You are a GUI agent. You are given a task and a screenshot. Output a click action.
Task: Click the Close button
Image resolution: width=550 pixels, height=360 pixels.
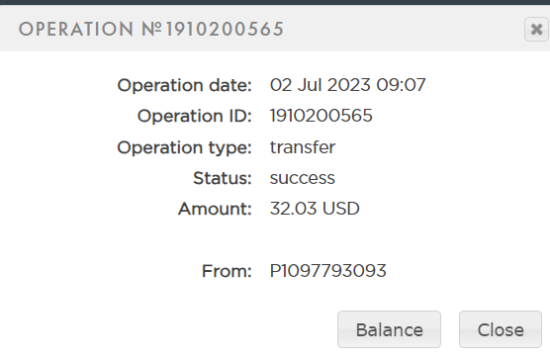(x=501, y=329)
